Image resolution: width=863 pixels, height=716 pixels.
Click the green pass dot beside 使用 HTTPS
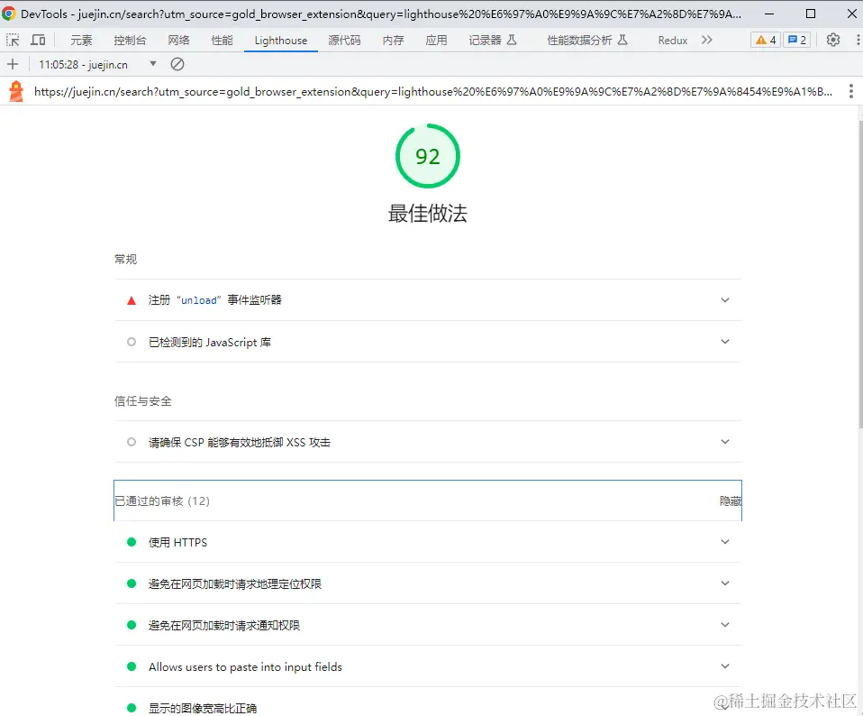pyautogui.click(x=131, y=542)
